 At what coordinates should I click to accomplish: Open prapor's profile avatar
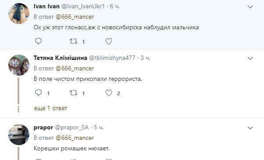click(x=19, y=135)
